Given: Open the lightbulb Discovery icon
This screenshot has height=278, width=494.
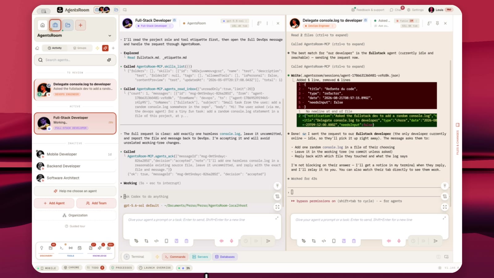Looking at the screenshot, I should click(42, 248).
